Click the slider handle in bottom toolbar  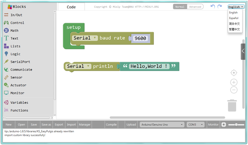click(x=236, y=124)
